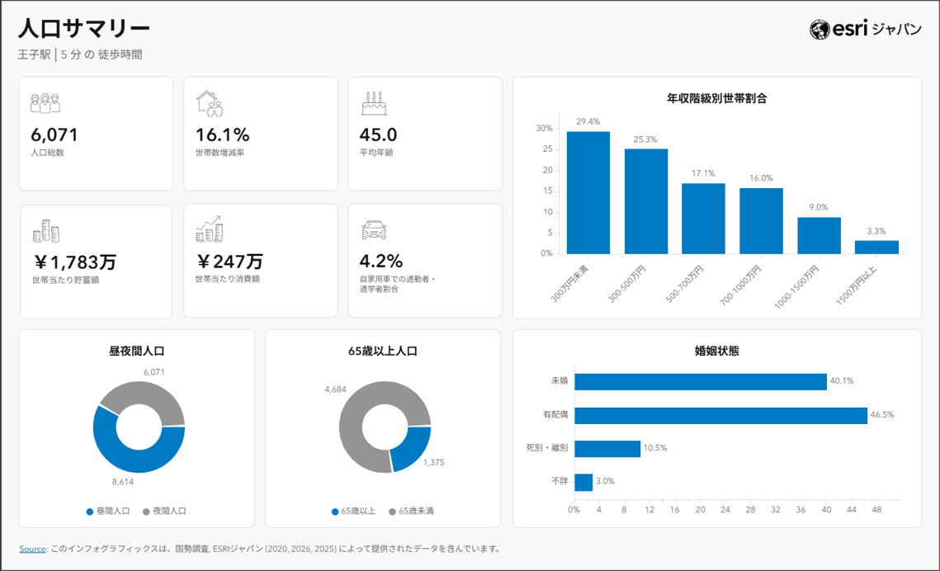Screen dimensions: 940x571
Task: Click the birthday cake average age icon
Action: (374, 103)
